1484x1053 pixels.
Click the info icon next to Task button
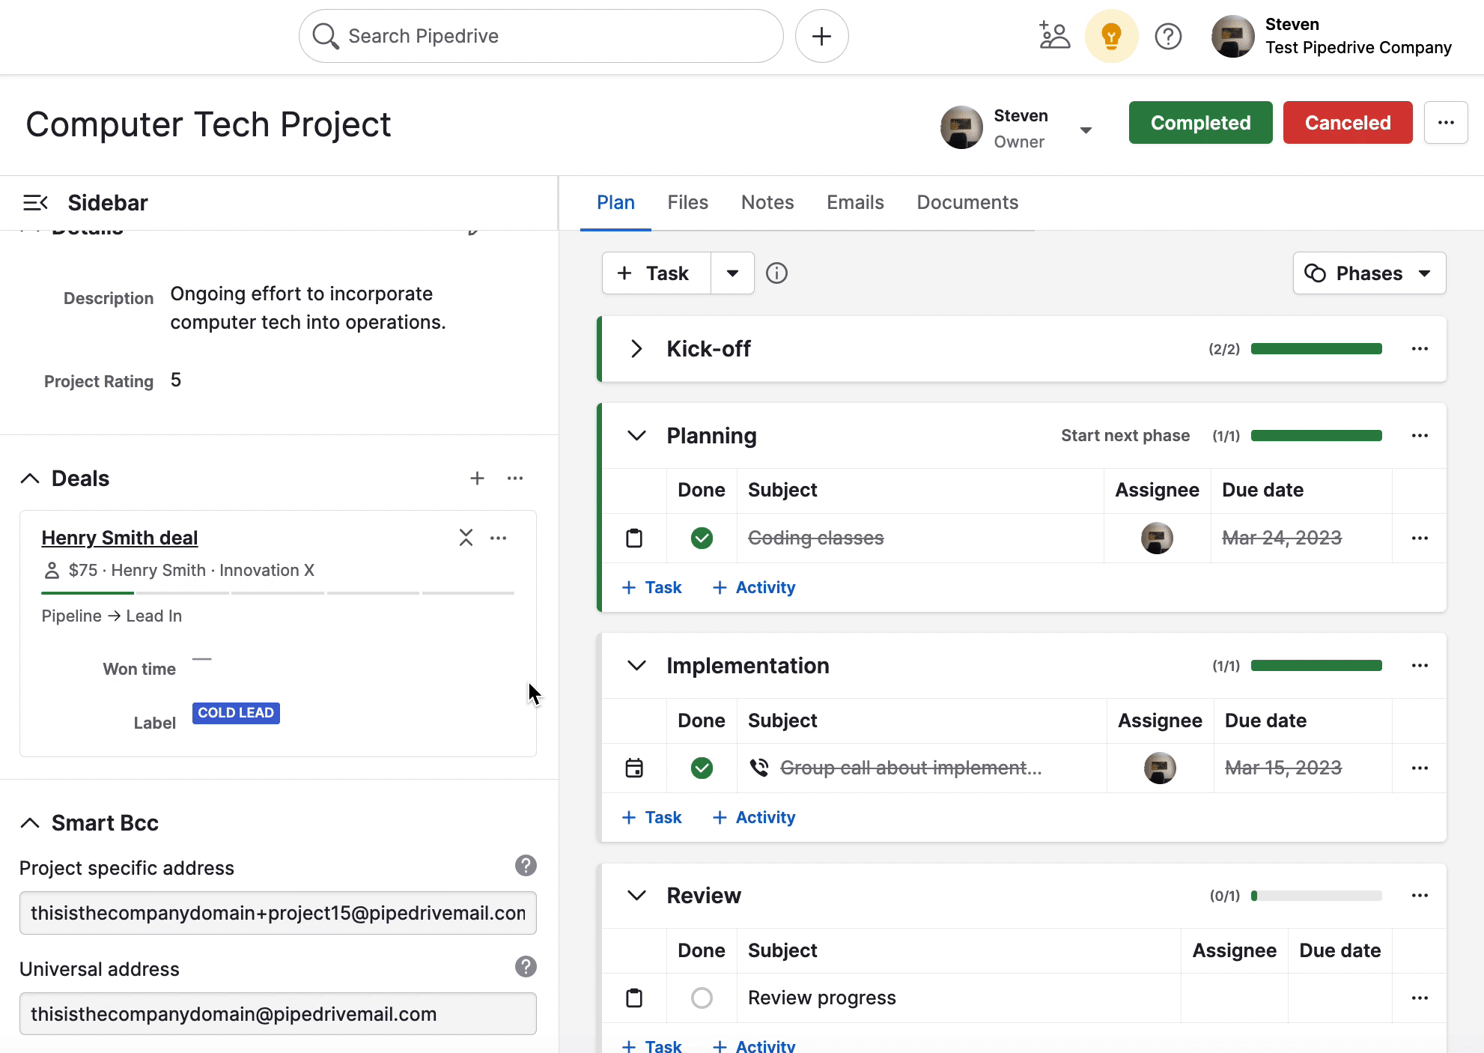(776, 273)
